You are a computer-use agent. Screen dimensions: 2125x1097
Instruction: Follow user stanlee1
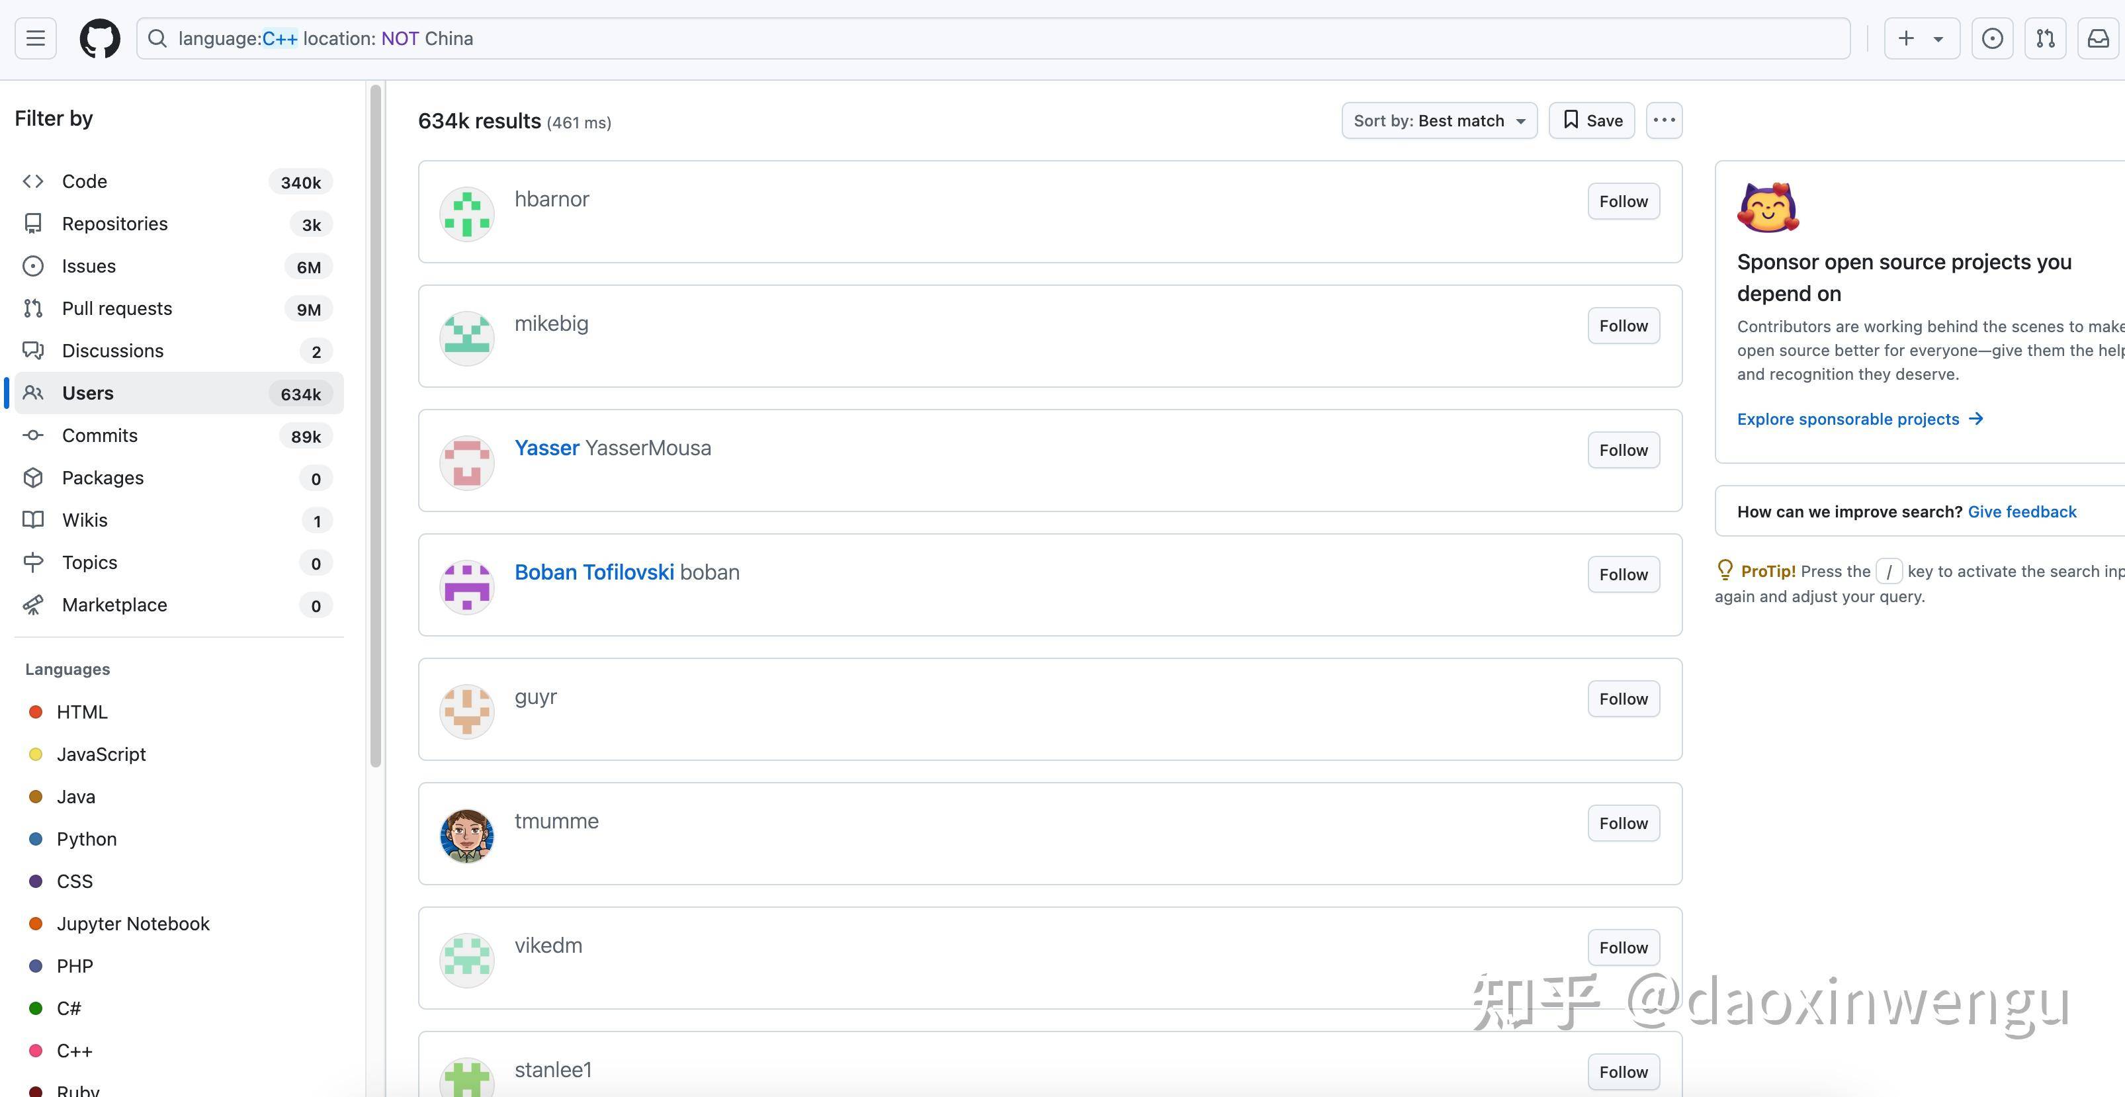click(x=1624, y=1073)
